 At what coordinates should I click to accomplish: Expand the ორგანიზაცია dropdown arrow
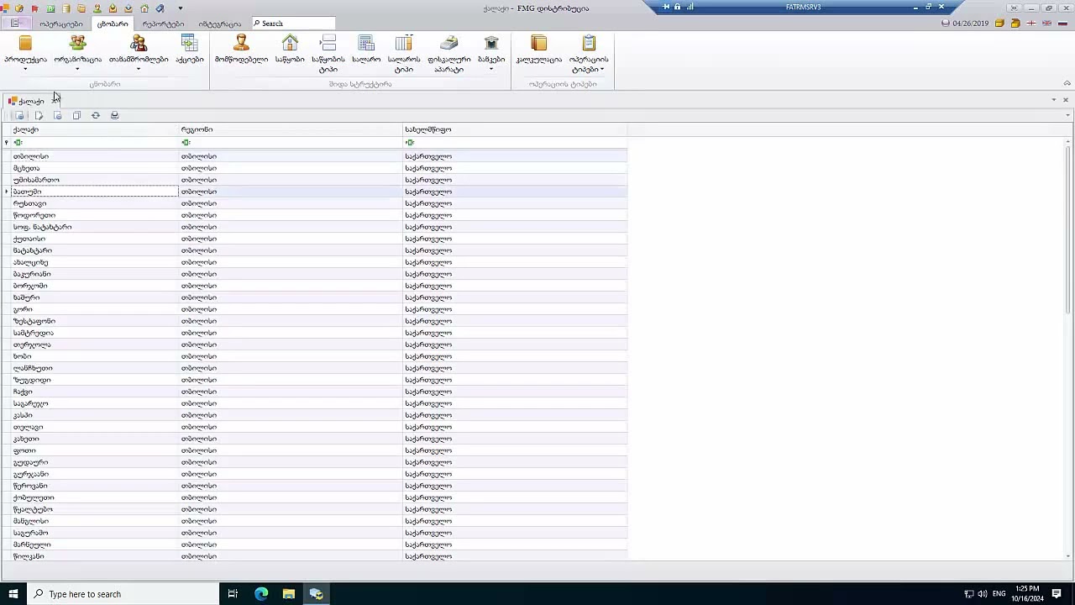[77, 69]
